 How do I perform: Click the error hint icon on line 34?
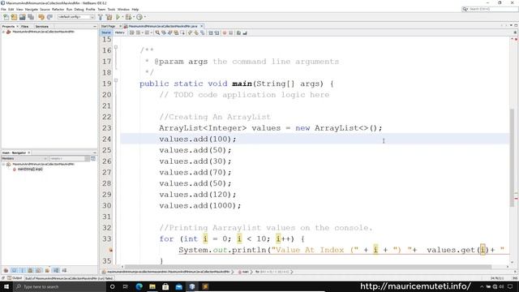tap(111, 250)
